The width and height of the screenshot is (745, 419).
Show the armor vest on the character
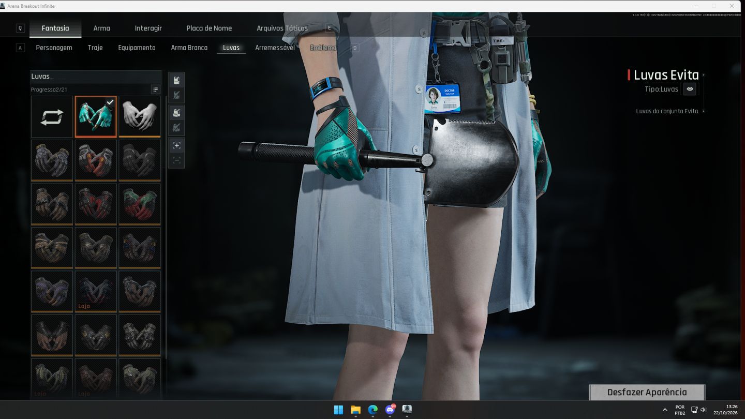[x=176, y=80]
